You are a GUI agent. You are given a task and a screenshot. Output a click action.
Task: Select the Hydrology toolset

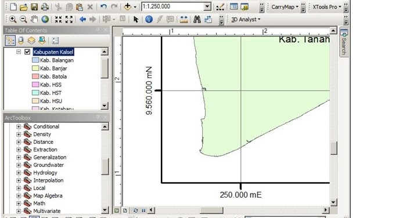(45, 173)
